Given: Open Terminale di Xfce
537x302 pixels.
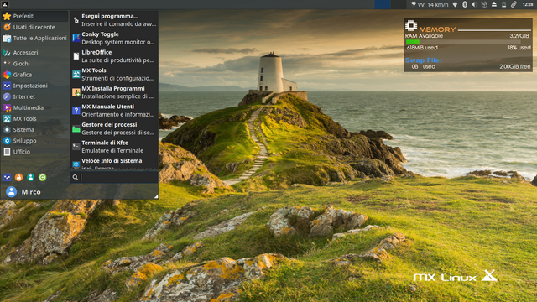Looking at the screenshot, I should pyautogui.click(x=114, y=147).
